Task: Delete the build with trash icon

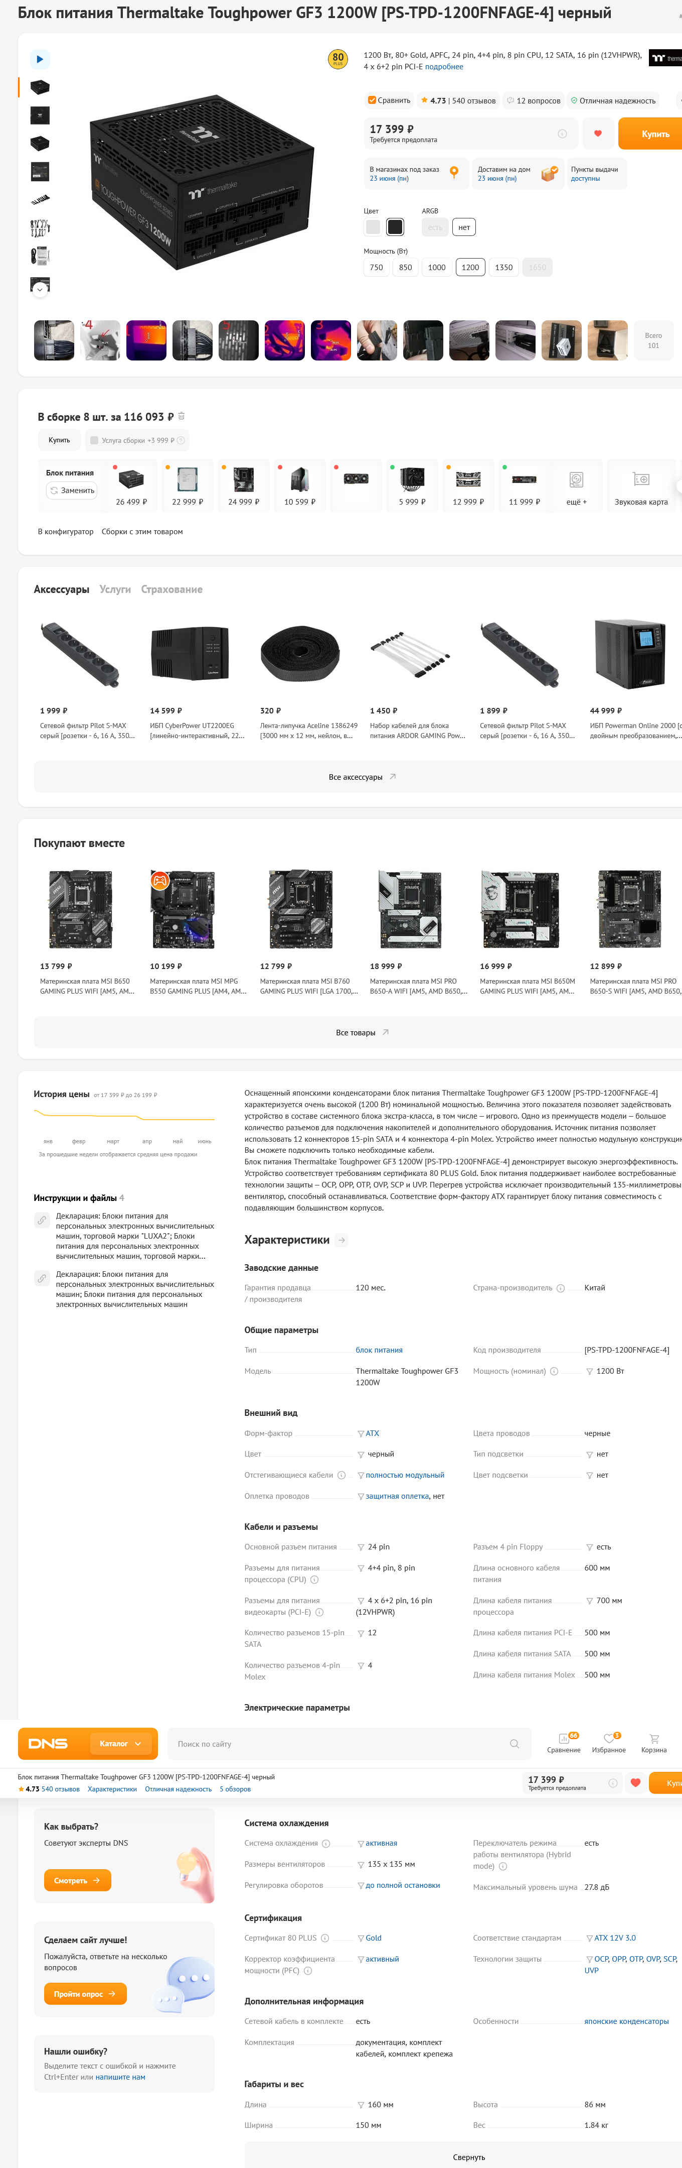Action: point(182,416)
